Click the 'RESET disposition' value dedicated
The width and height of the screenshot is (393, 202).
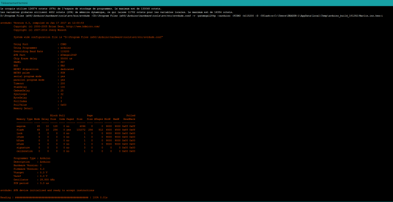point(67,69)
